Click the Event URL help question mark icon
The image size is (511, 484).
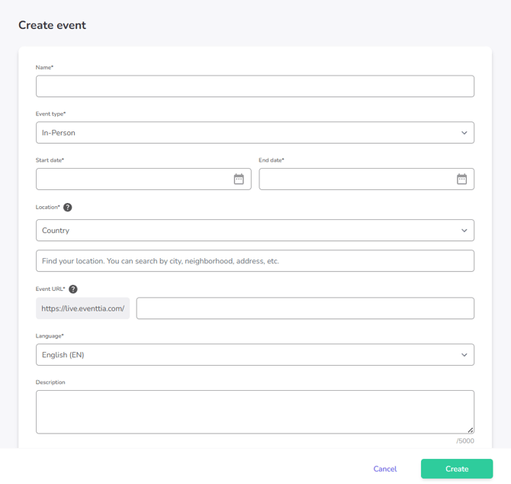73,289
